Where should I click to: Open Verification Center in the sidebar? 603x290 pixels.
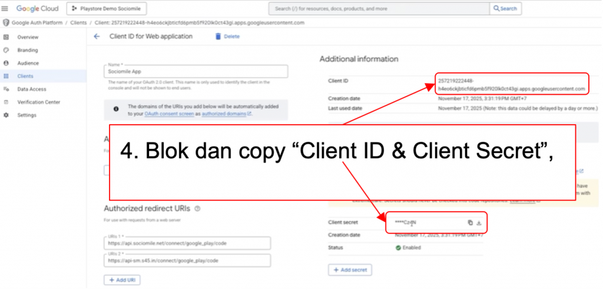pyautogui.click(x=38, y=102)
